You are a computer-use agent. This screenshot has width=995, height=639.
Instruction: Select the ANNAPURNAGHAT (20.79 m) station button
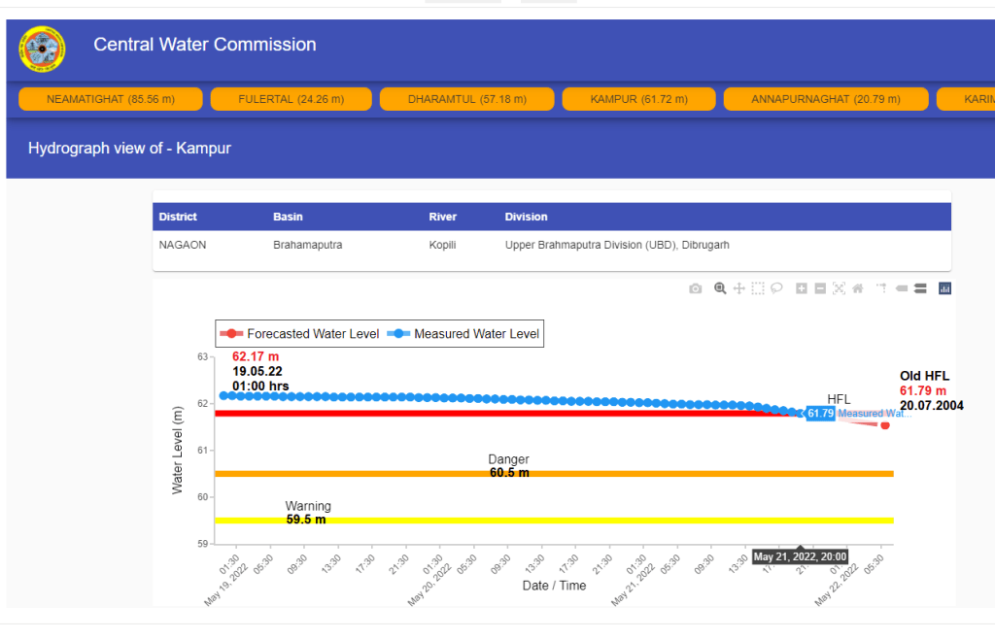click(826, 99)
